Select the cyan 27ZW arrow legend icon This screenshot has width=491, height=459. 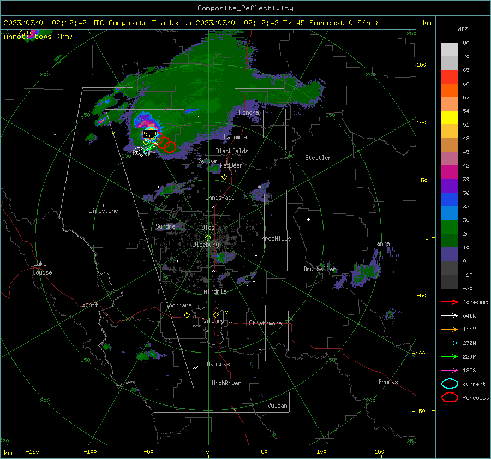pos(450,343)
